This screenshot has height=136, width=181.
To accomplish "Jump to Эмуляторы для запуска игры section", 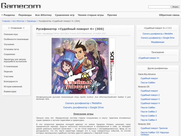I will tap(15, 60).
